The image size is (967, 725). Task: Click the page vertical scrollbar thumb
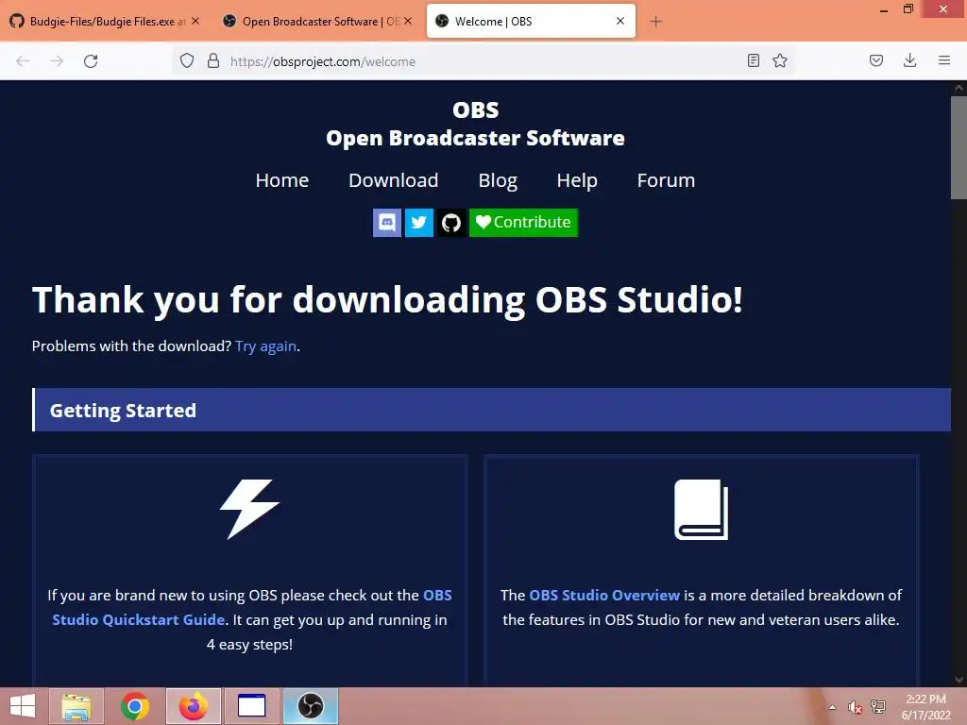959,147
